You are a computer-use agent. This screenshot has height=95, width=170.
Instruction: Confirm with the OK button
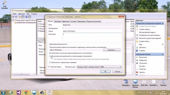[105, 72]
